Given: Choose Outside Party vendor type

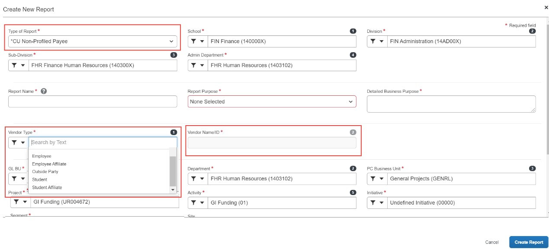Looking at the screenshot, I should point(45,172).
